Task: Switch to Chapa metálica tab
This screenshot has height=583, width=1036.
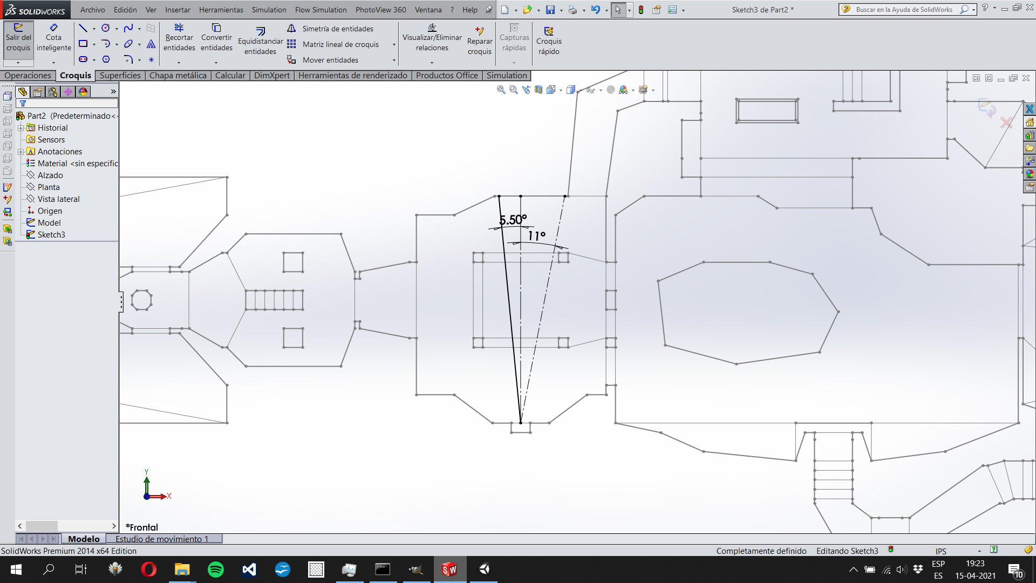Action: tap(178, 76)
